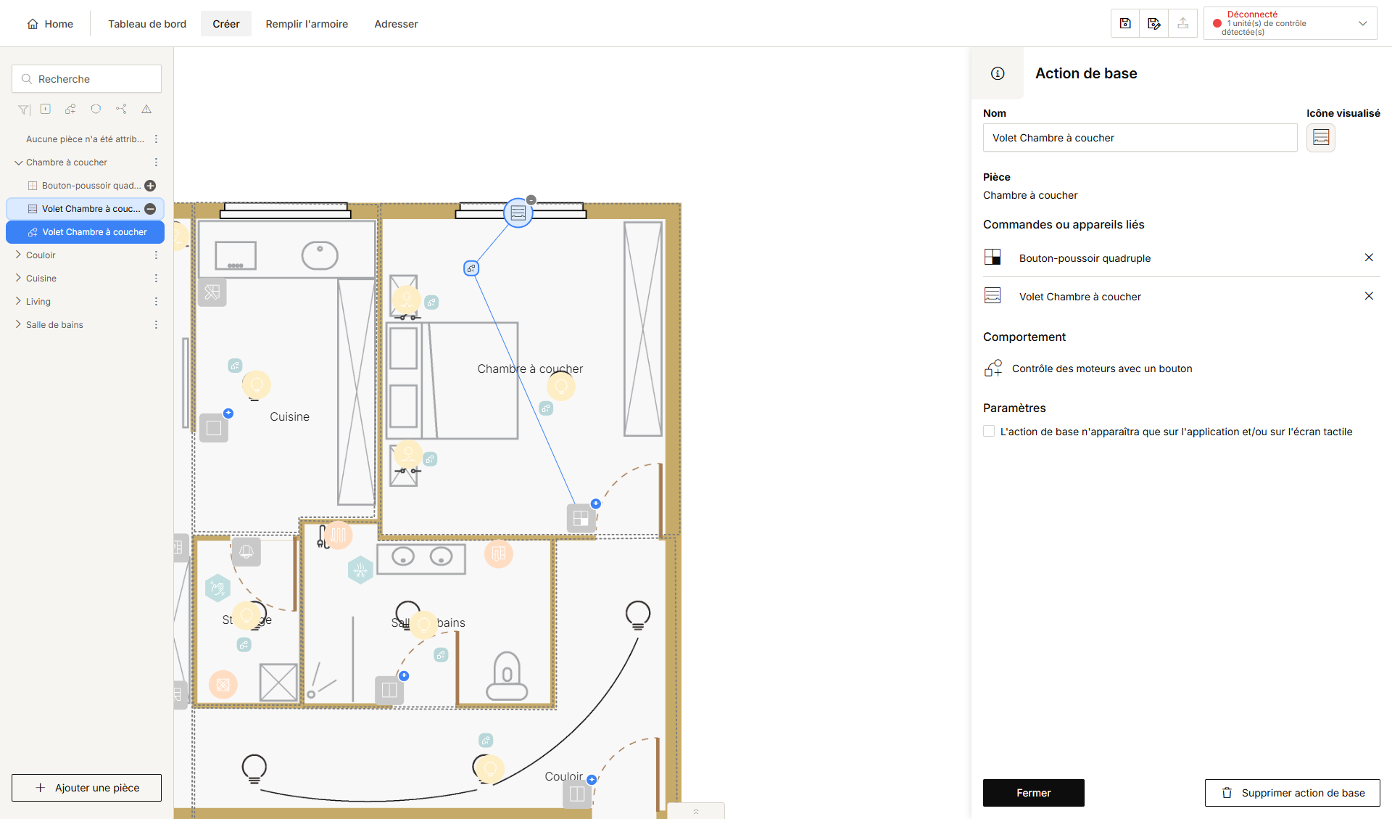This screenshot has width=1392, height=819.
Task: Expand the Cuisine room
Action: [x=19, y=279]
